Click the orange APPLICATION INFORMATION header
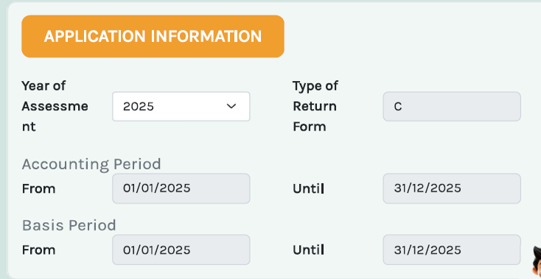541x279 pixels. [x=153, y=37]
